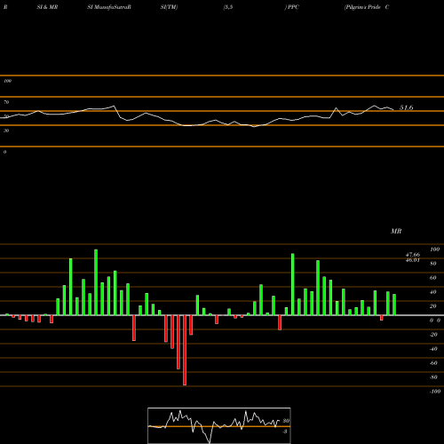
Task: Click the 30 level label on RSI axis
Action: [6, 131]
